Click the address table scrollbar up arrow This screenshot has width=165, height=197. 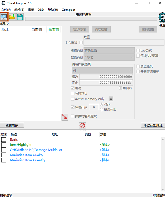click(163, 139)
